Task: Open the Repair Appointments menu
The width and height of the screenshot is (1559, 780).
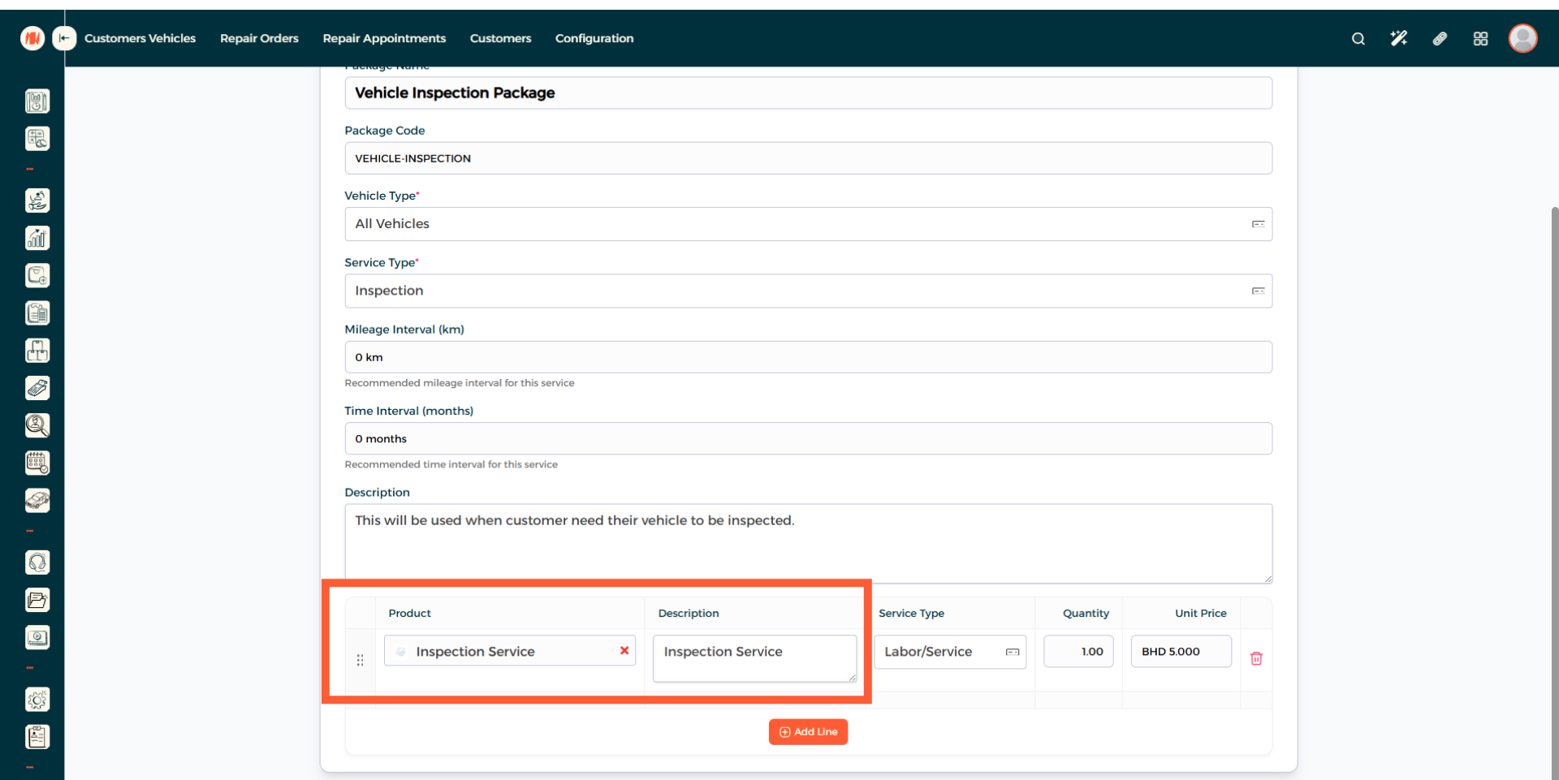Action: click(x=384, y=38)
